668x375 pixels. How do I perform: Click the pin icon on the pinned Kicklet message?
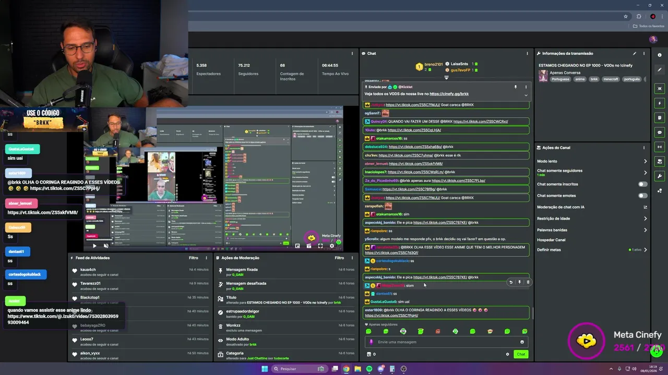click(x=516, y=87)
